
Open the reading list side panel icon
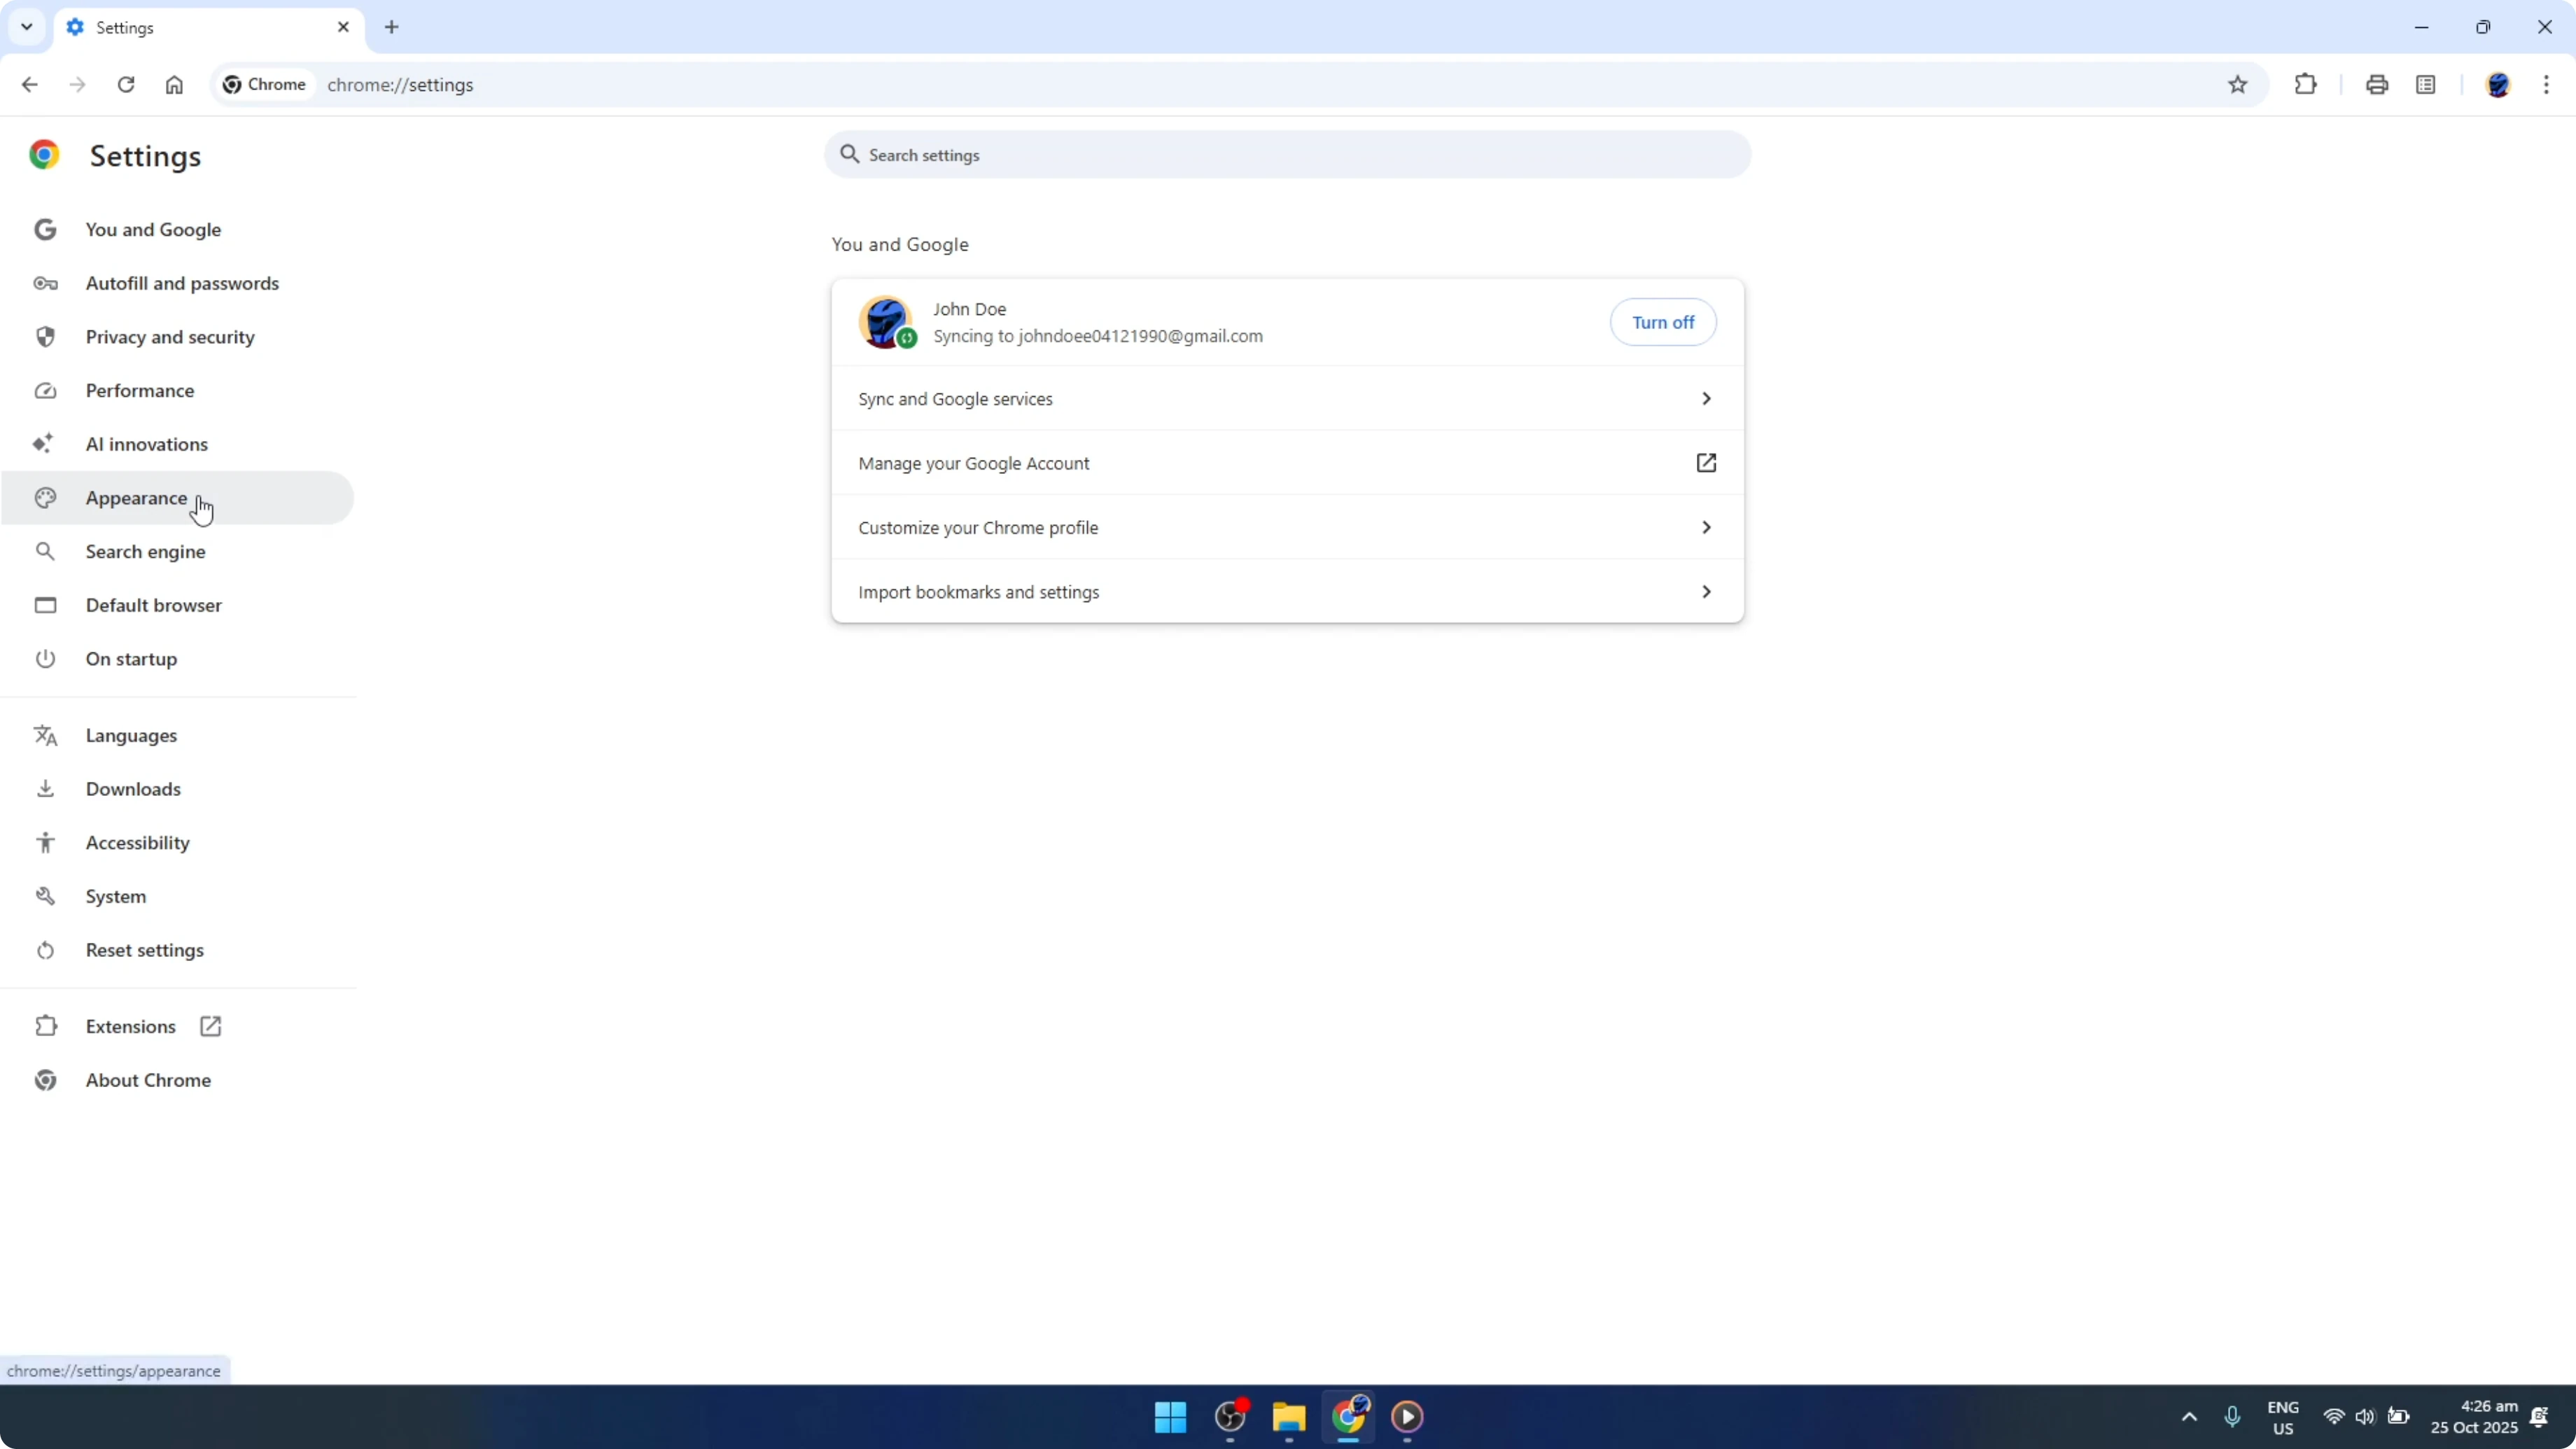2427,84
